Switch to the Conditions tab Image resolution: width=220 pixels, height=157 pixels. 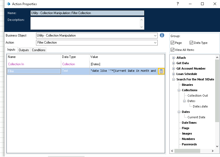click(x=38, y=50)
